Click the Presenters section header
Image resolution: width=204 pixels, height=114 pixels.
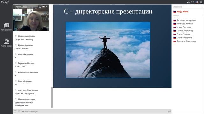178,7
